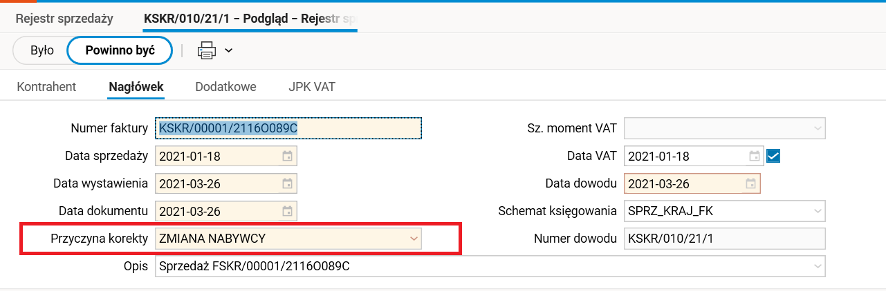886x291 pixels.
Task: Switch to the Rejestr sprzedaży window tab
Action: [x=64, y=19]
